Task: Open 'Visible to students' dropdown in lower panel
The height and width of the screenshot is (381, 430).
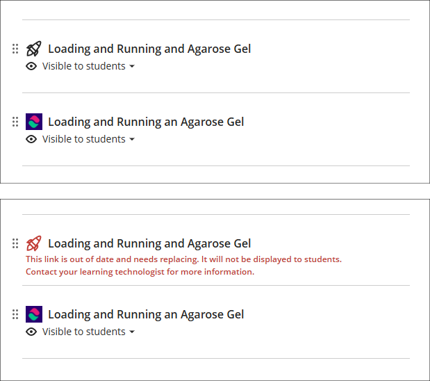Action: click(89, 332)
